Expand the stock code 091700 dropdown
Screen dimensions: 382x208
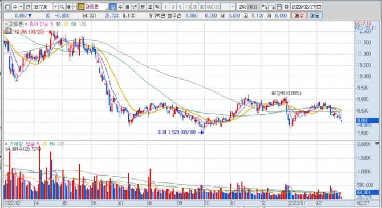(55, 7)
